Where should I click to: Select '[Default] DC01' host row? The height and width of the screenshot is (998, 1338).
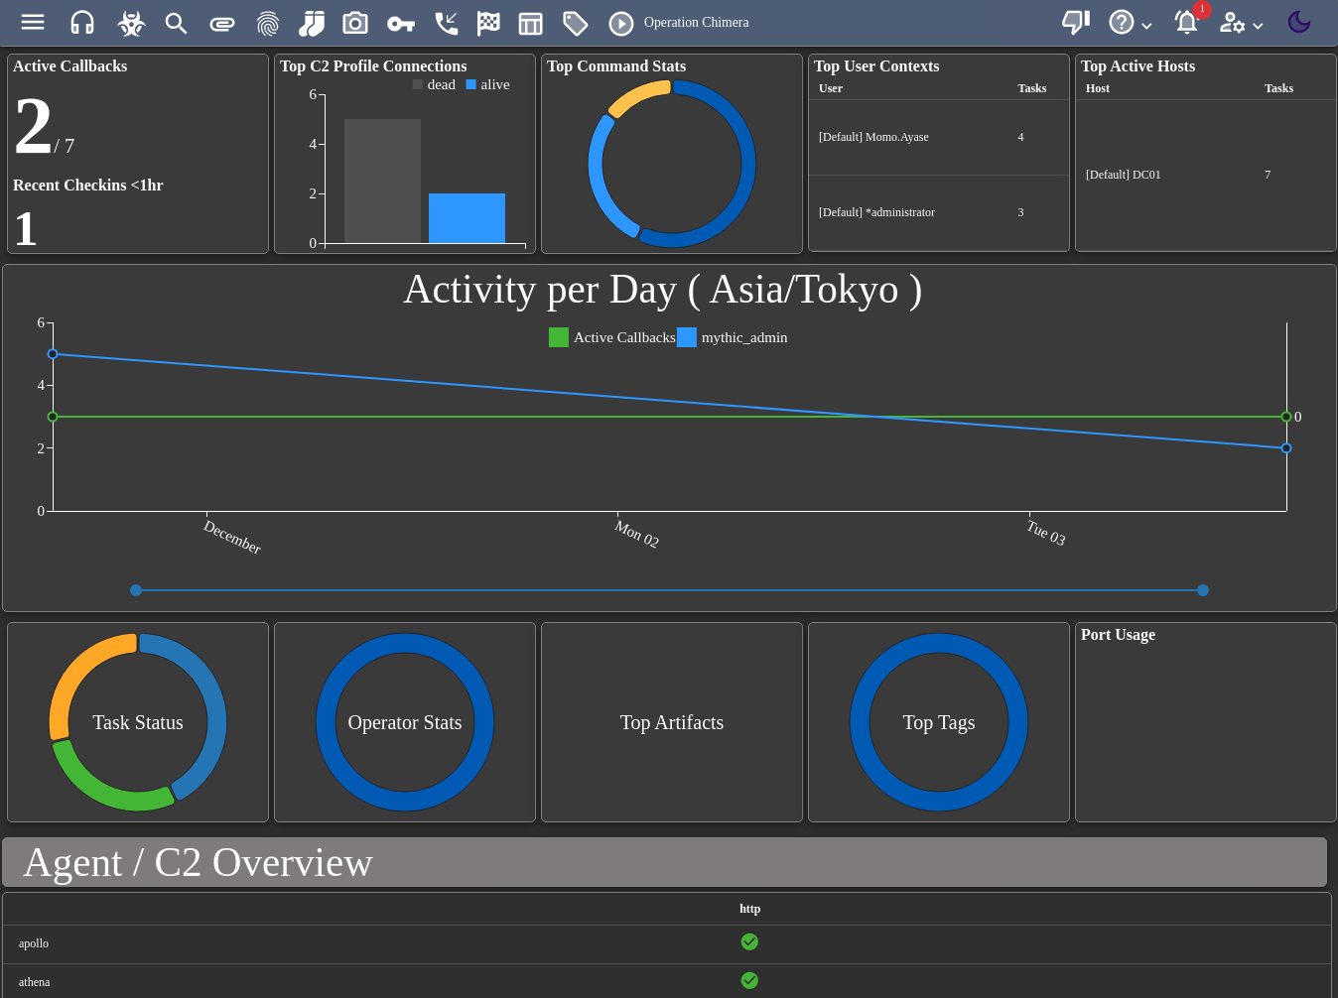(x=1205, y=175)
